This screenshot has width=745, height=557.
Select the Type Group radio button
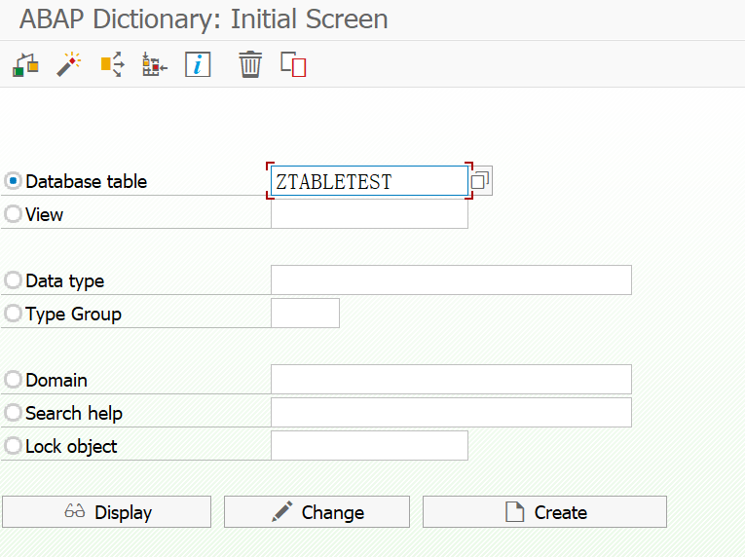click(x=14, y=314)
